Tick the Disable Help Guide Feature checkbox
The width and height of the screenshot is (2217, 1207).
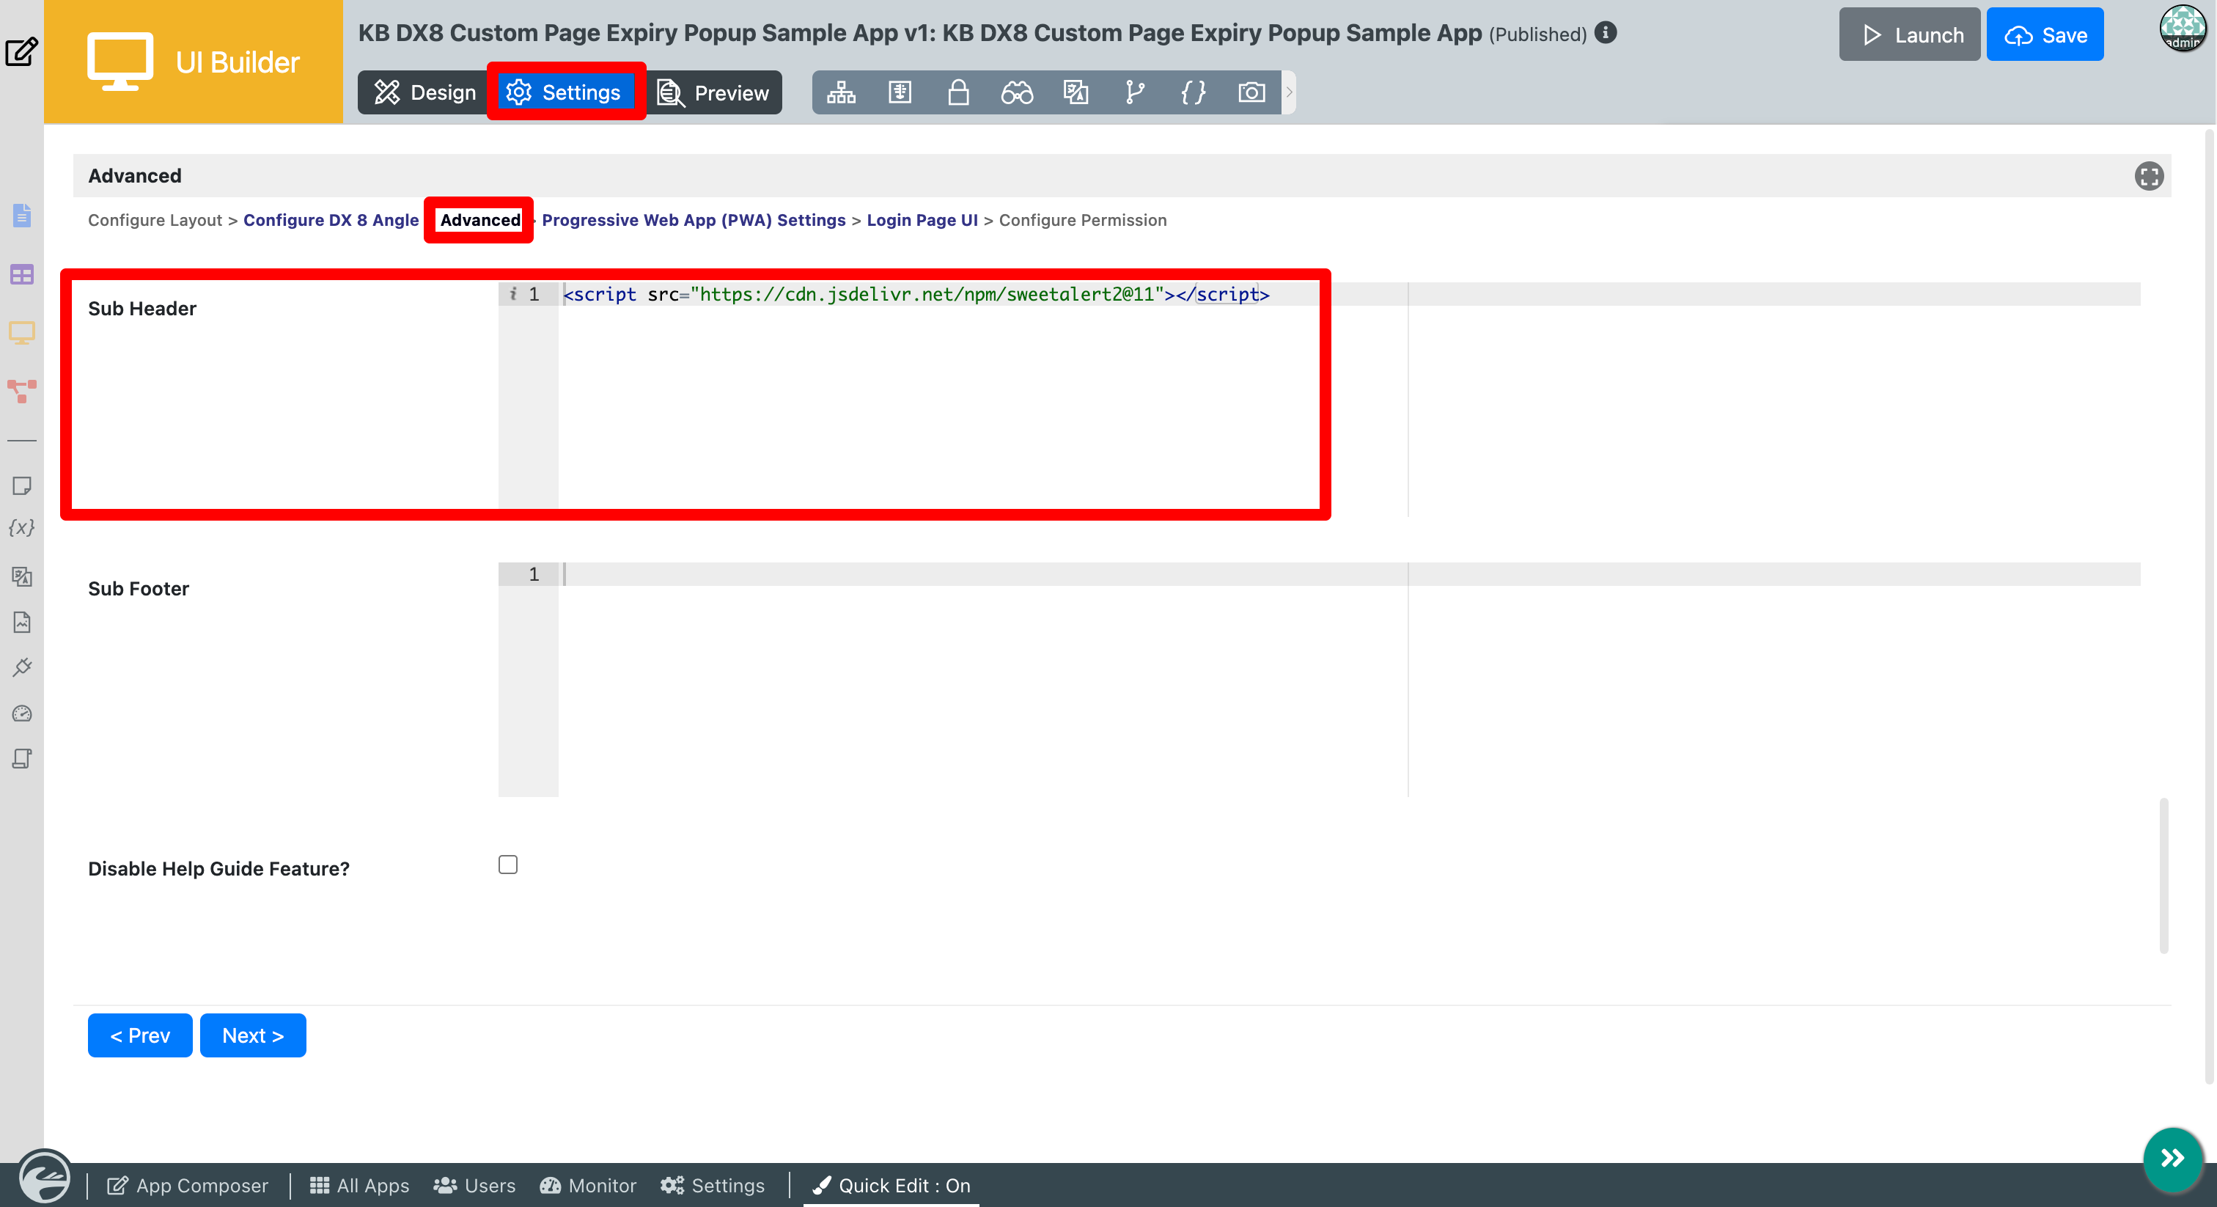[508, 865]
